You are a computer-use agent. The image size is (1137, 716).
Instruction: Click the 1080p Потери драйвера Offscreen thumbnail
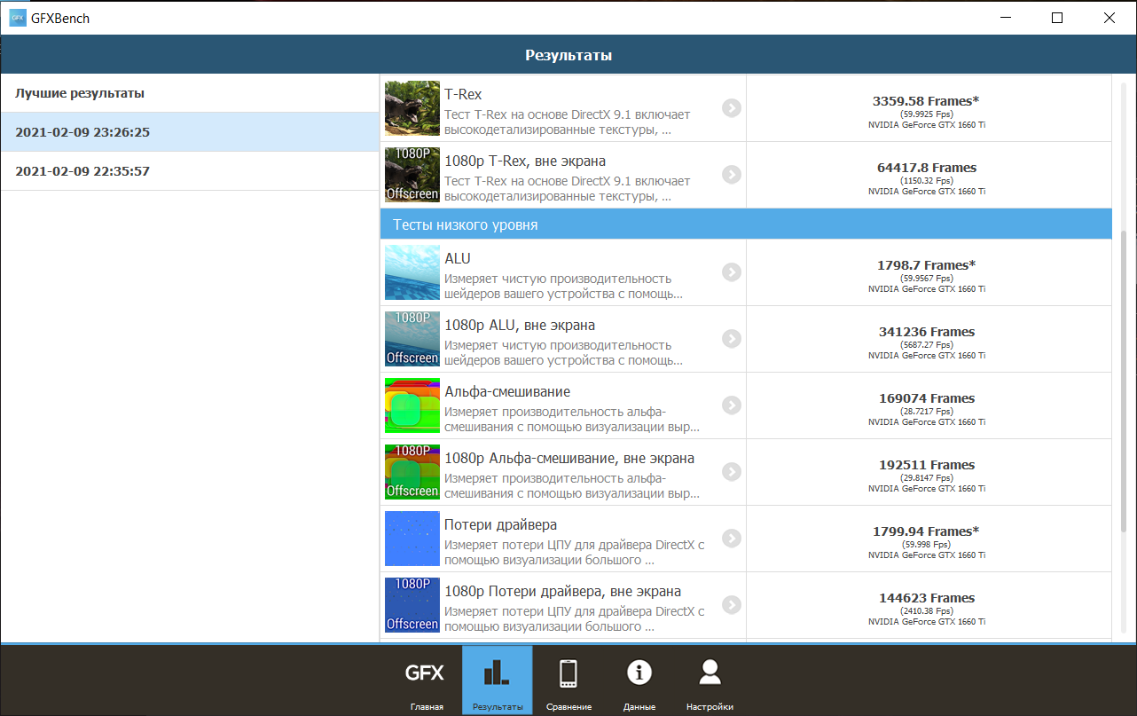412,605
